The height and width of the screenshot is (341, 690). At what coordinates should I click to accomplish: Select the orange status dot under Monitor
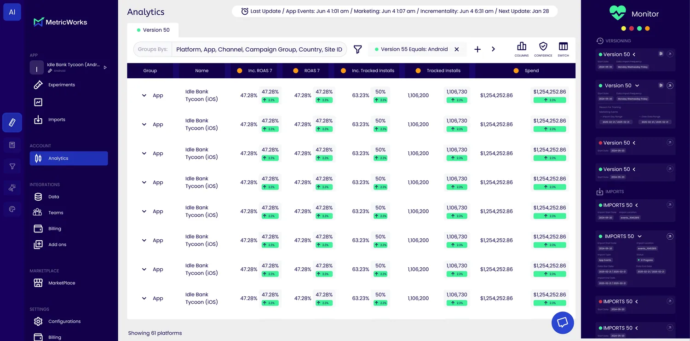647,29
